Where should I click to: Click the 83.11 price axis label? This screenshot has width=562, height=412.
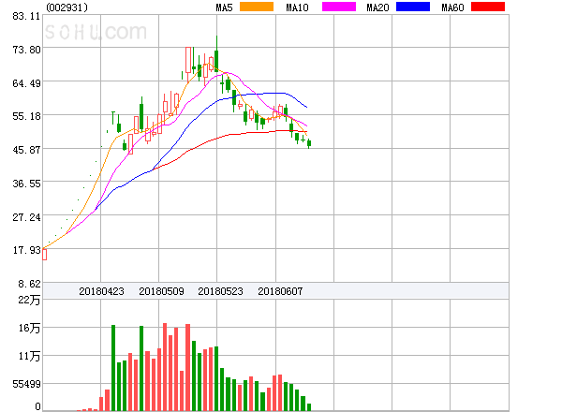pos(26,16)
